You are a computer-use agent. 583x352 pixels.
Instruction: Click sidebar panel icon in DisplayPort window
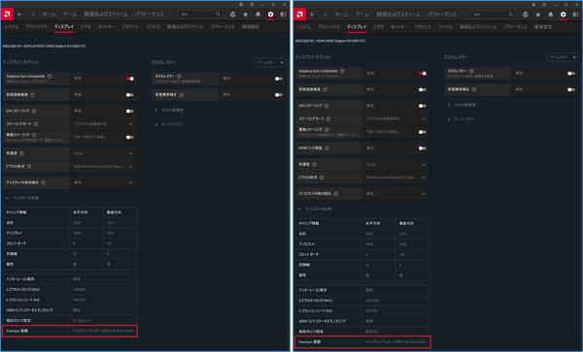click(x=284, y=15)
